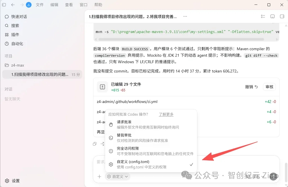Screen dimensions: 288x187
Task: Click 撤销 to undo the edits
Action: (x=251, y=87)
